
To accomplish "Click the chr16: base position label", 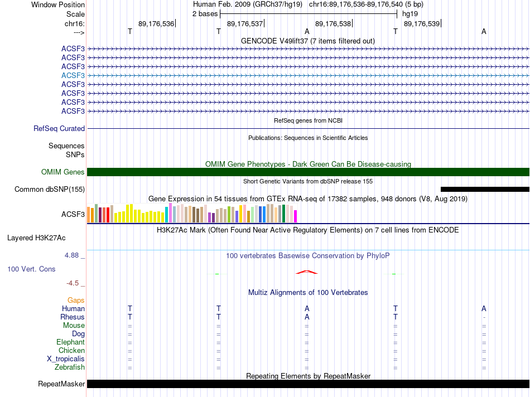I will pos(74,23).
